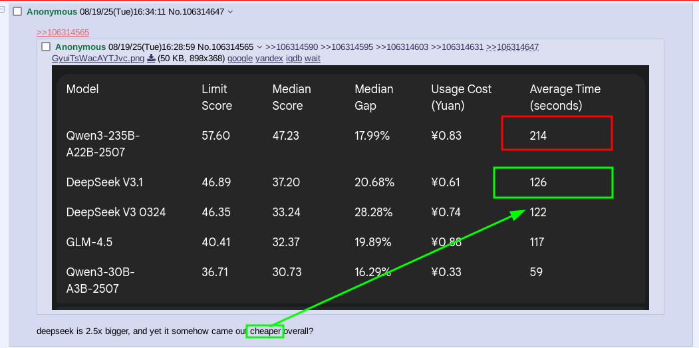Click the timestamp 08/19/25(Tue)16:28:59
This screenshot has width=699, height=348.
pos(152,47)
